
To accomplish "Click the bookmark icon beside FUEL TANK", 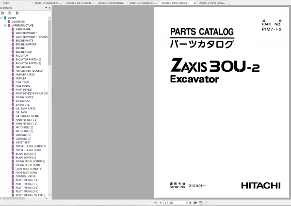I will pos(13,82).
